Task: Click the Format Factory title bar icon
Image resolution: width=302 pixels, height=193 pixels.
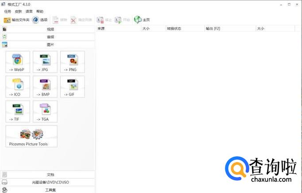Action: tap(3, 4)
